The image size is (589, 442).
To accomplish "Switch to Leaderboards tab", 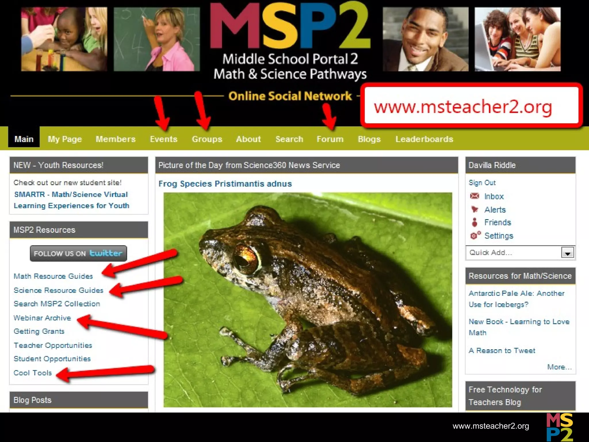I will [424, 139].
